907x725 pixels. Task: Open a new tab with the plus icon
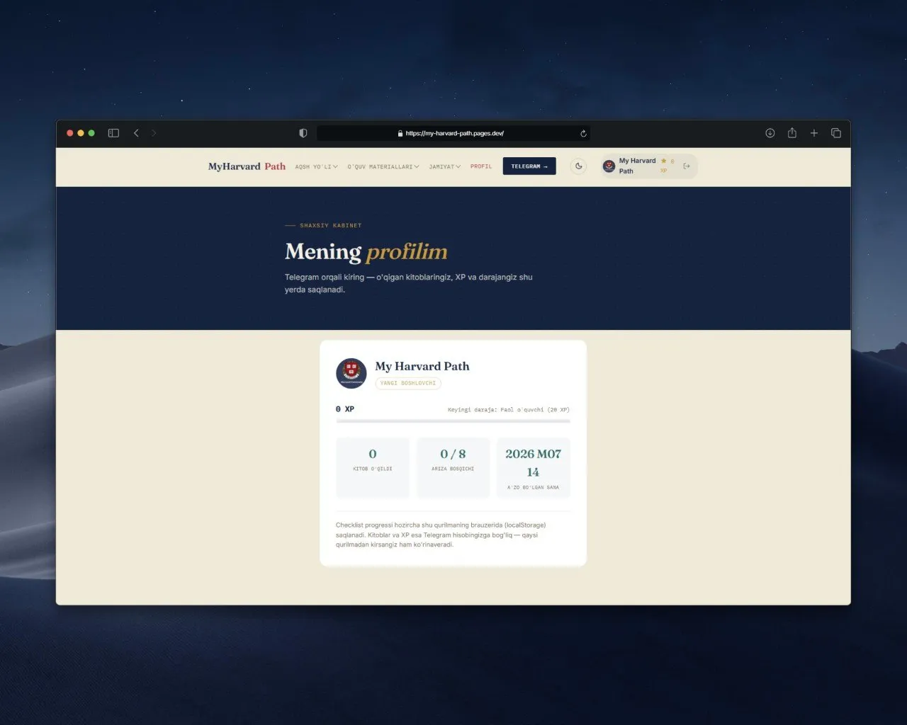(x=814, y=133)
